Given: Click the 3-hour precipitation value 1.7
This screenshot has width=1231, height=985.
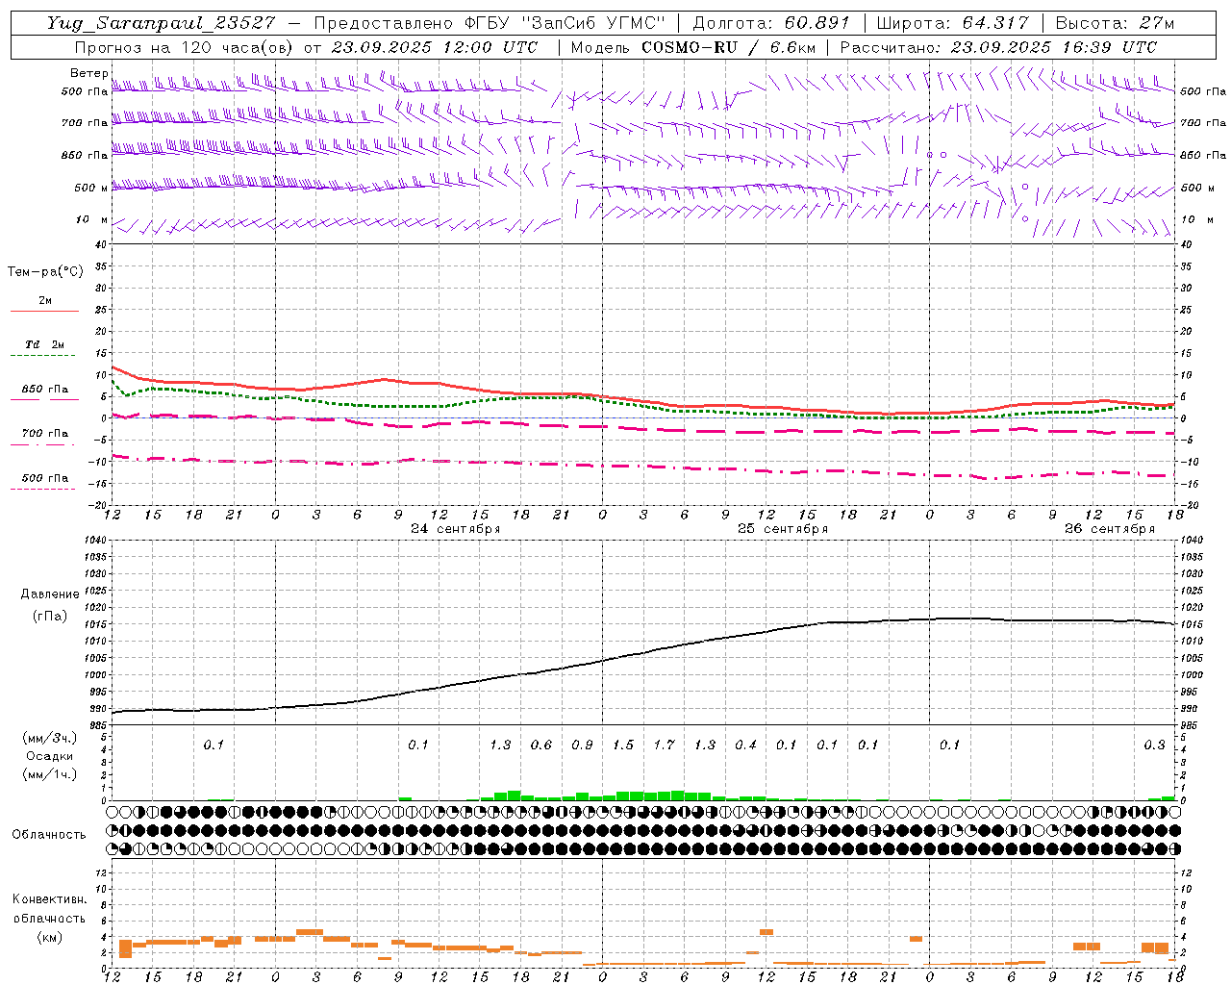Looking at the screenshot, I should (x=664, y=745).
